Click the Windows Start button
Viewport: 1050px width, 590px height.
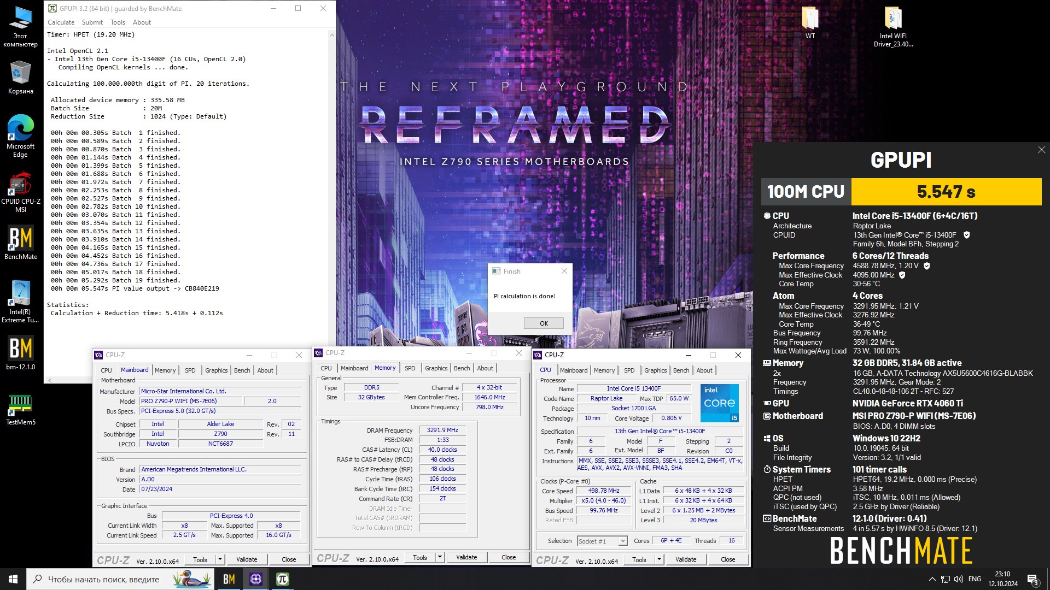click(13, 579)
